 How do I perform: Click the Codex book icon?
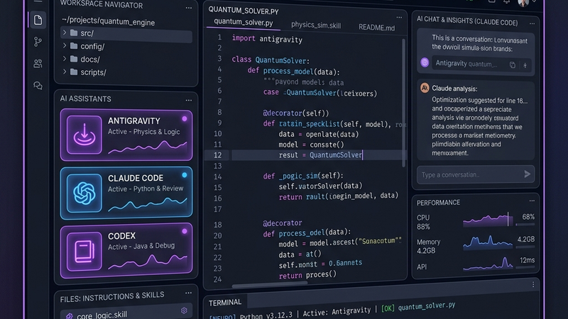(x=84, y=251)
